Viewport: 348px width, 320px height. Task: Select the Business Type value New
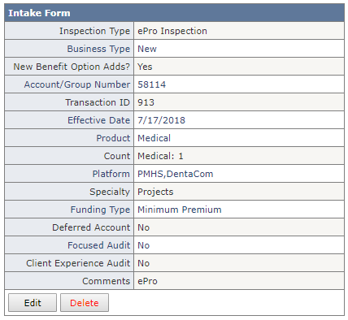point(147,49)
